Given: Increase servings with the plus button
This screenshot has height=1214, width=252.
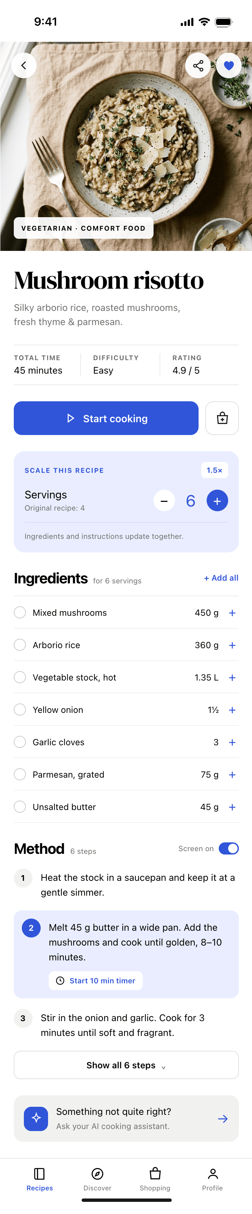Looking at the screenshot, I should coord(217,500).
